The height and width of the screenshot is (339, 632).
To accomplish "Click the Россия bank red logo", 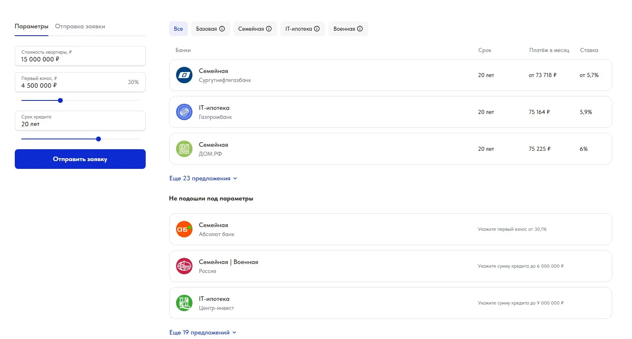I will click(x=184, y=266).
